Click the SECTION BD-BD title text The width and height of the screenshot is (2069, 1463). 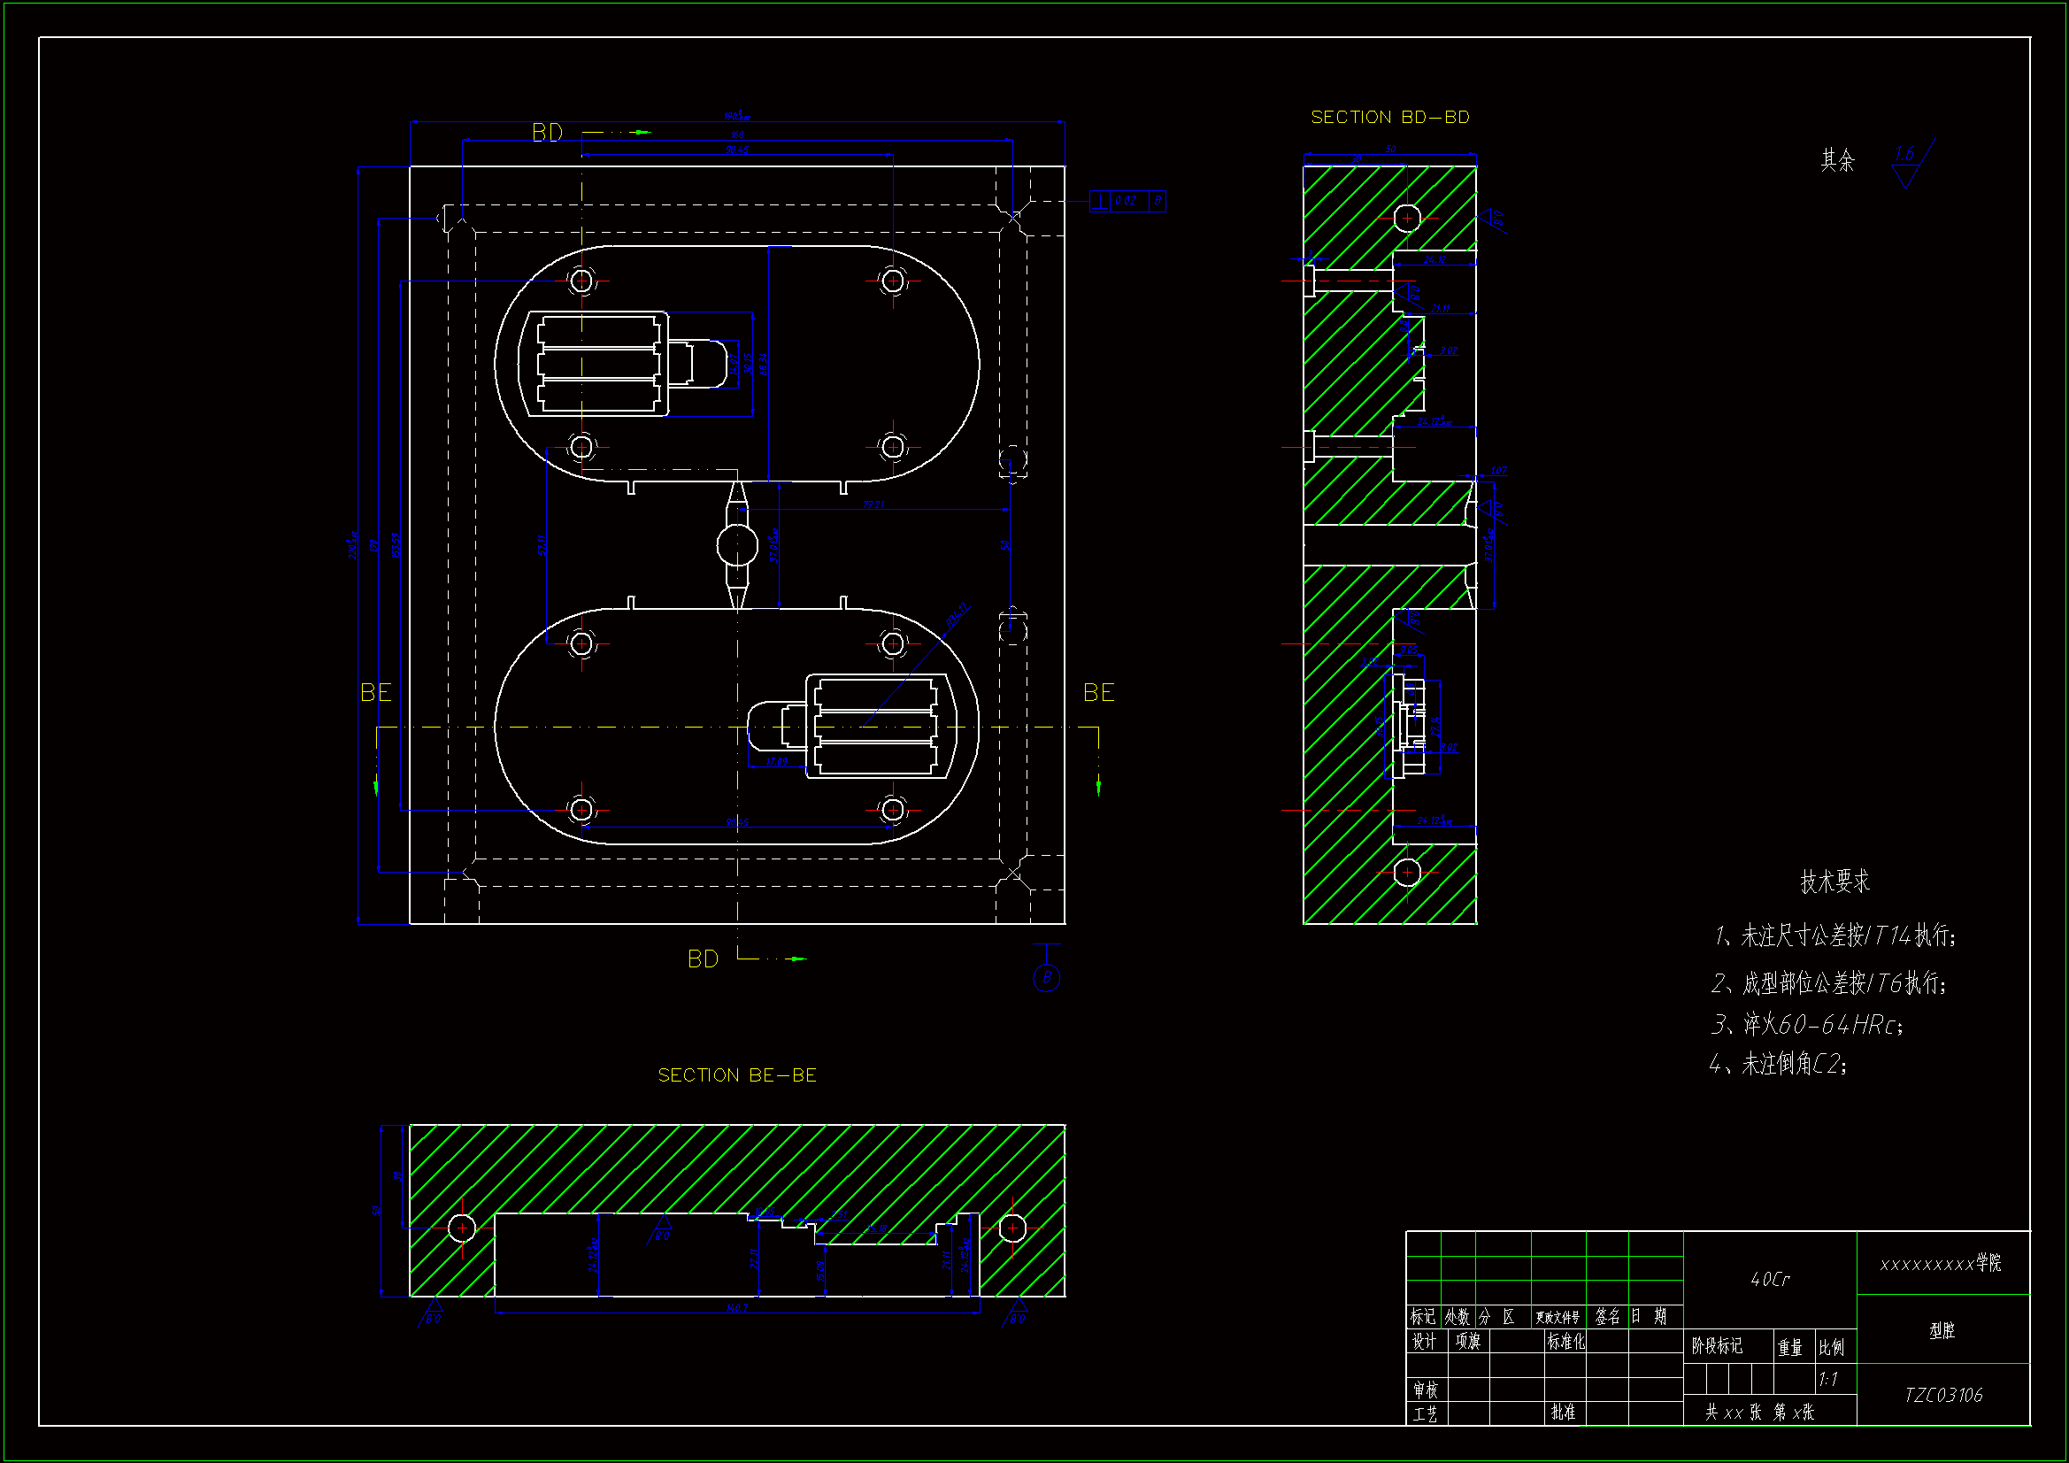point(1389,117)
